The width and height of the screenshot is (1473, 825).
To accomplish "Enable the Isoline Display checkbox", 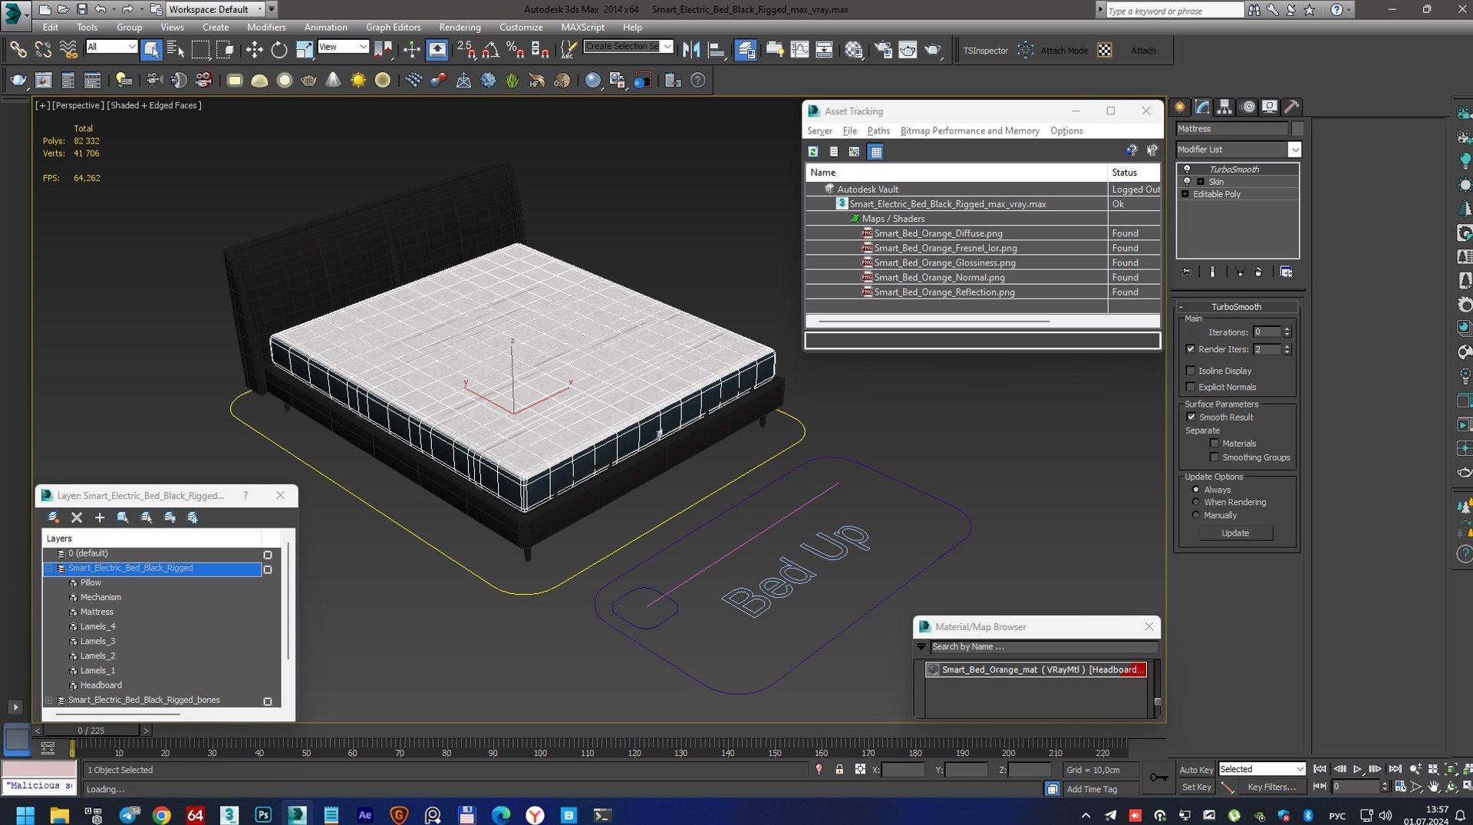I will tap(1191, 371).
